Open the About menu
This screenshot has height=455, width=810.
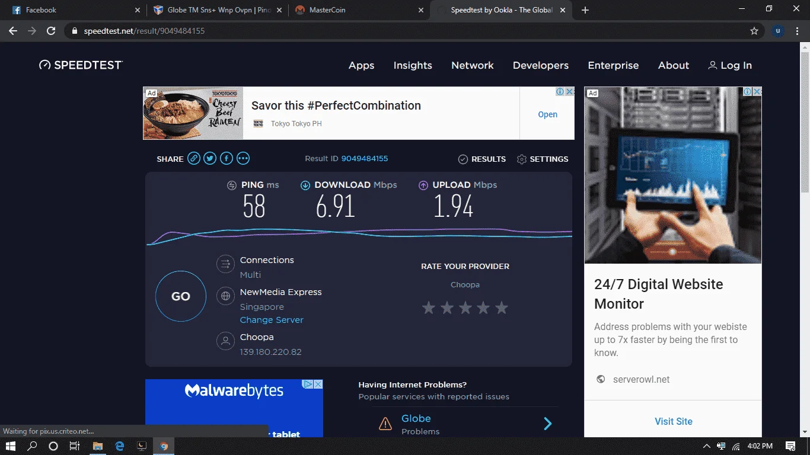(674, 65)
